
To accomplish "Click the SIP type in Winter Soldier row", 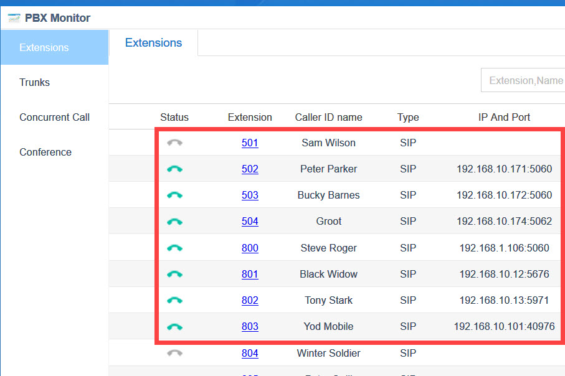I will (408, 353).
